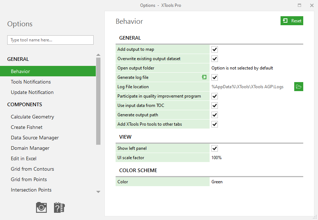Toggle Participate in quality improvement program
This screenshot has width=318, height=220.
pos(215,96)
